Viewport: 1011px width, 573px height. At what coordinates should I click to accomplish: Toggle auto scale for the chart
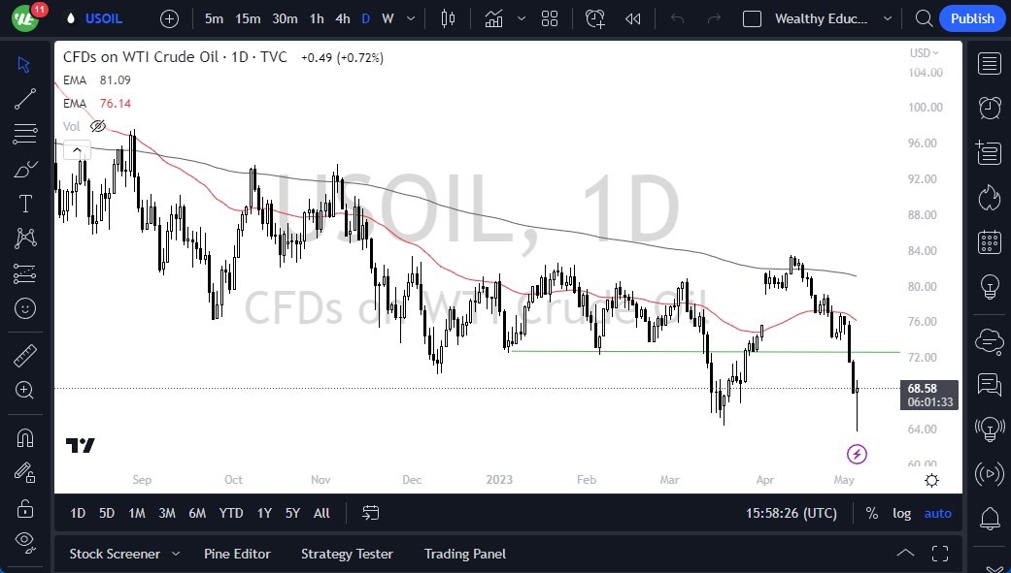click(937, 513)
